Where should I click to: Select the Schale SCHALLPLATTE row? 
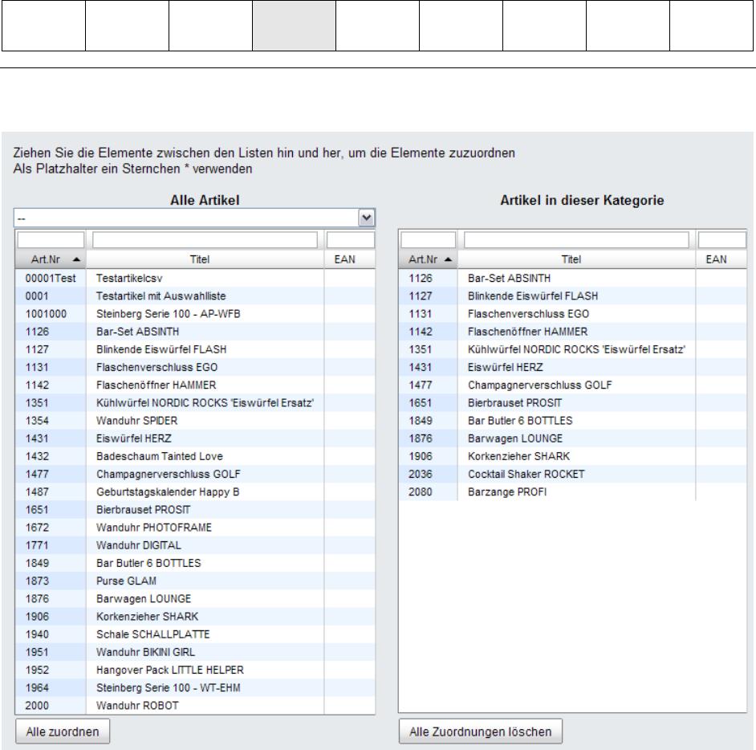coord(195,635)
